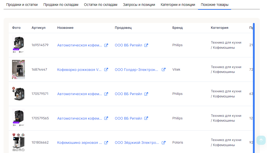Click external link icon next to ООО Эйджиай Электро...

(163, 143)
